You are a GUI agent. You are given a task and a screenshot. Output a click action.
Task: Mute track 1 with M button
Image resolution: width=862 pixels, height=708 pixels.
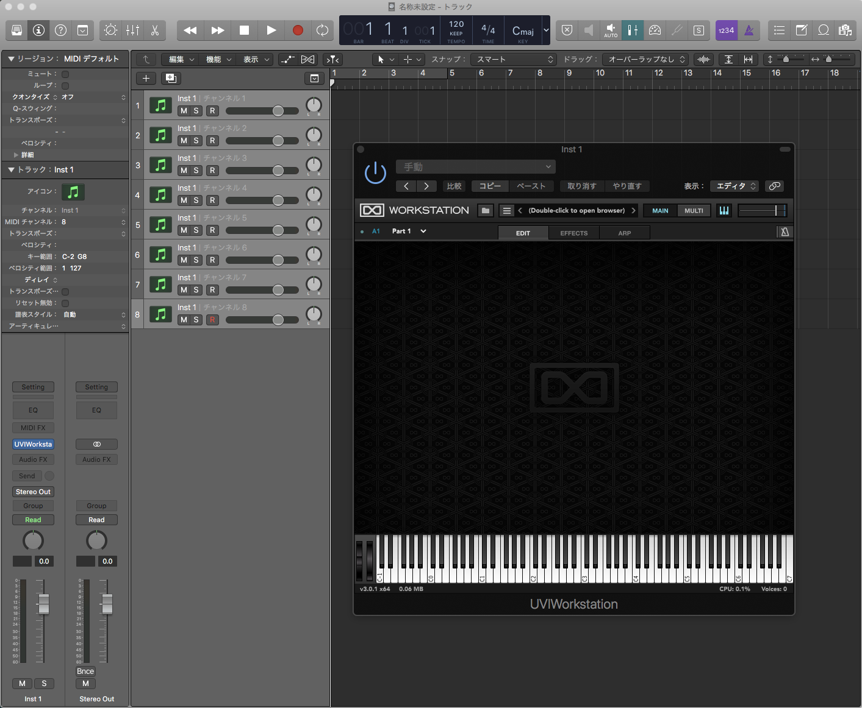[x=184, y=111]
